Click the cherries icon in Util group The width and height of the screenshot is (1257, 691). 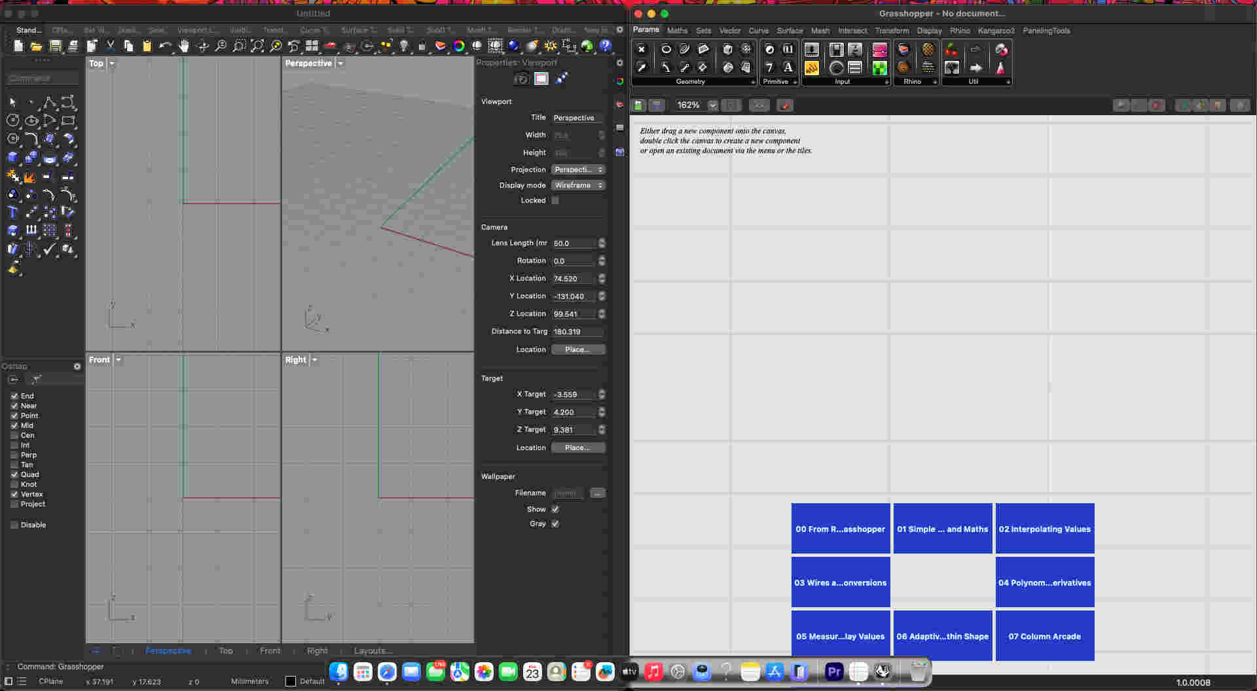[x=951, y=50]
